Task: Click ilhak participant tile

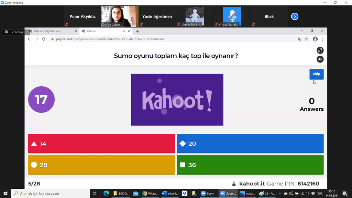Action: tap(269, 16)
